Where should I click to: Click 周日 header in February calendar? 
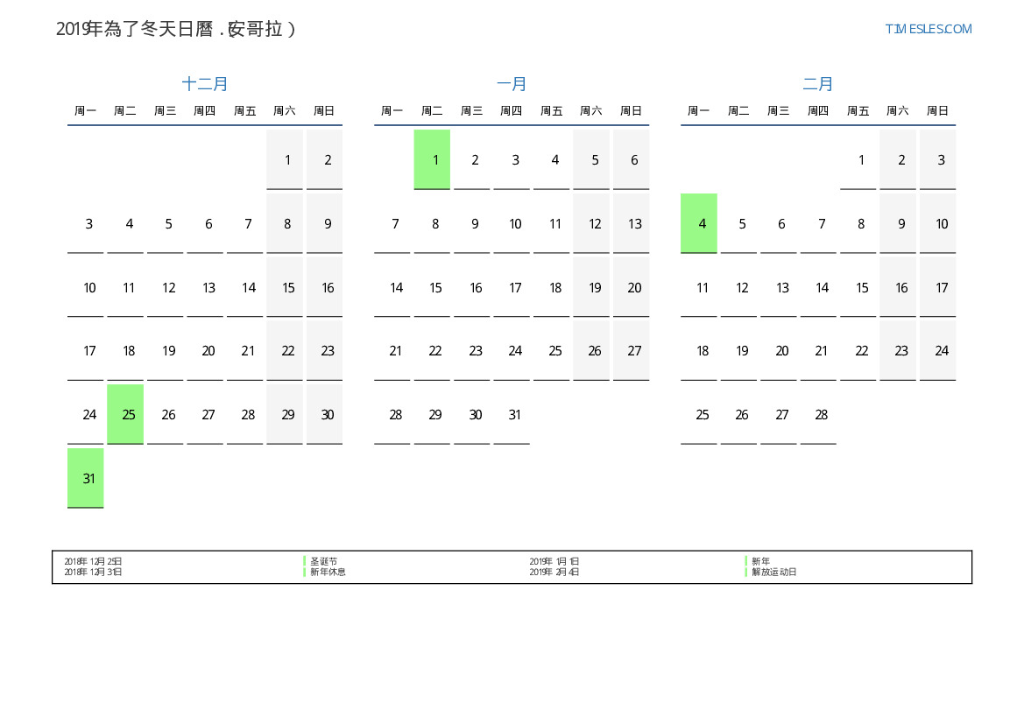(937, 111)
